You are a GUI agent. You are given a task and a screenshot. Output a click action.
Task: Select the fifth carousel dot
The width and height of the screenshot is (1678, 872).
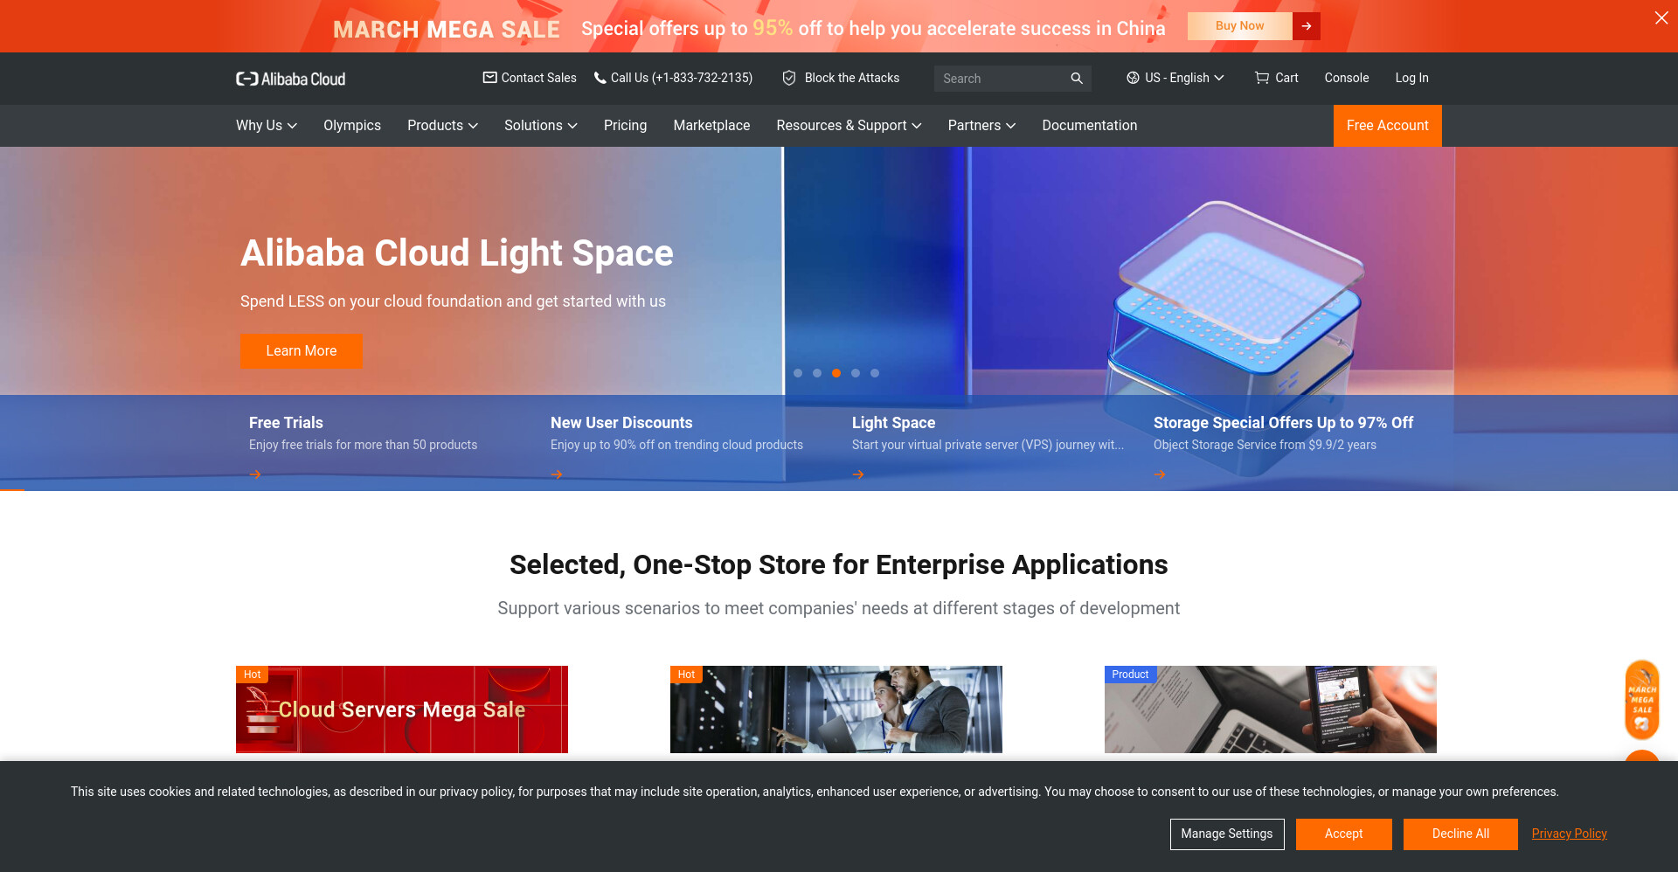point(875,373)
